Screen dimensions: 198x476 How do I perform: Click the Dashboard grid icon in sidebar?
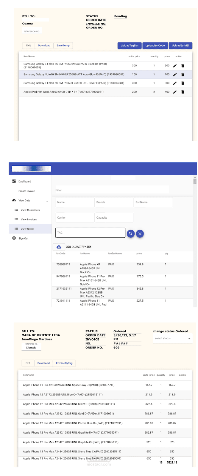14,181
